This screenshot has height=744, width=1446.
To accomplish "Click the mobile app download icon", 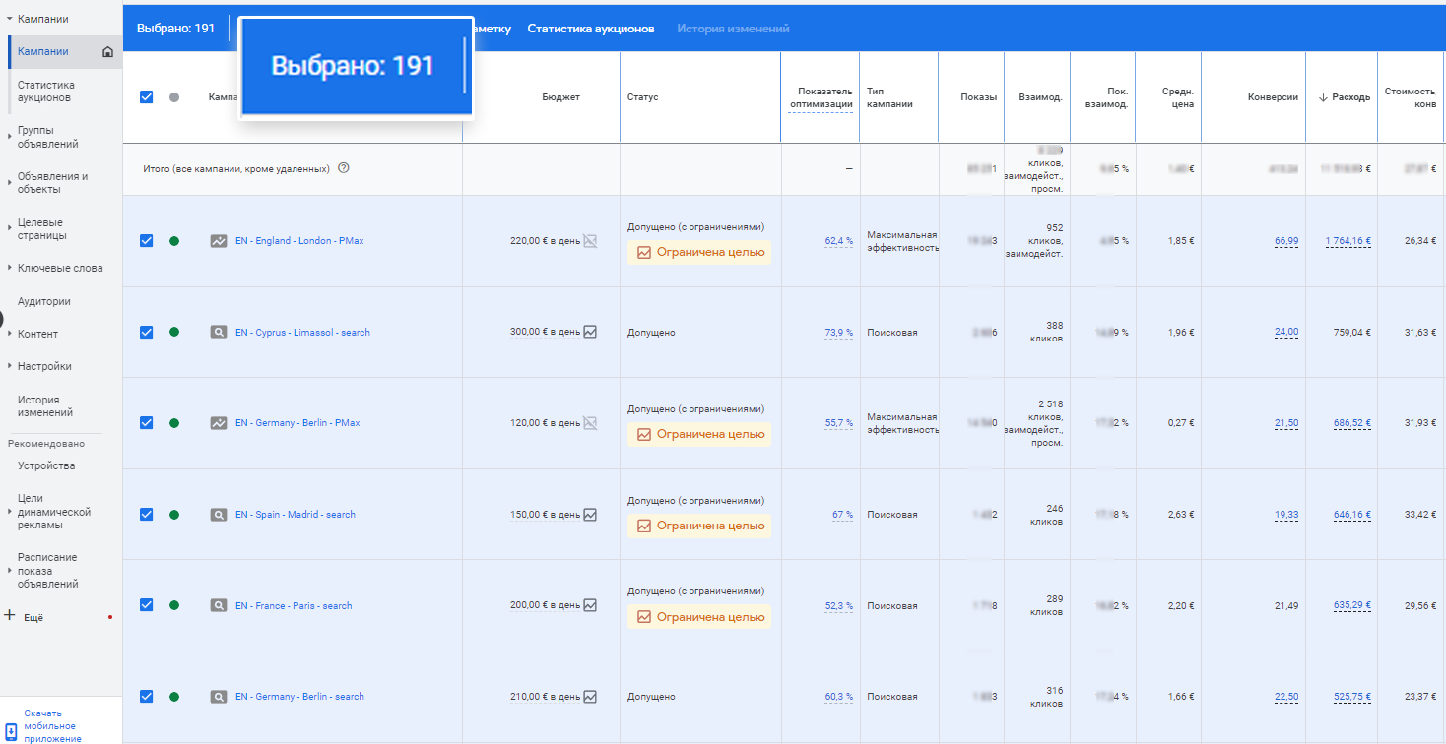I will point(11,731).
